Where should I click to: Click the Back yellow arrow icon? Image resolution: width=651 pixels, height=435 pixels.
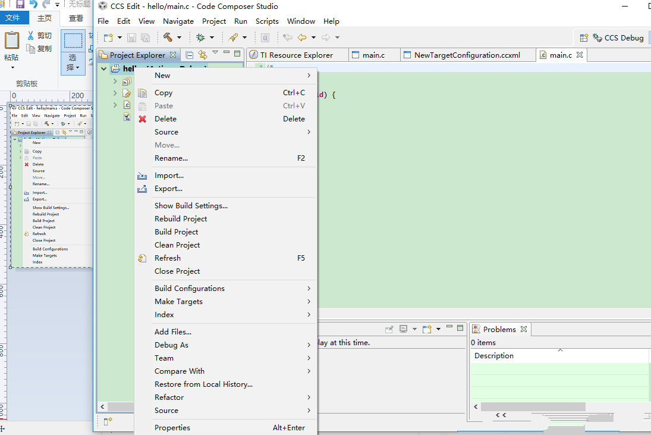(302, 38)
